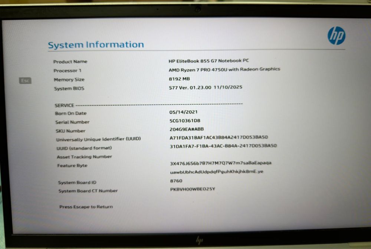Select the Asset Tracking Number label
This screenshot has height=249, width=371.
[x=85, y=157]
